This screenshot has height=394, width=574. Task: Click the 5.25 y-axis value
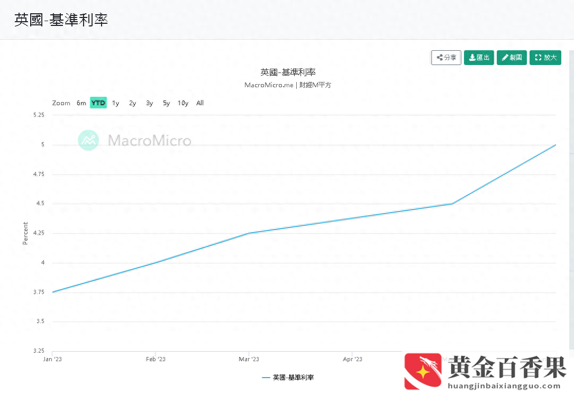[x=39, y=115]
